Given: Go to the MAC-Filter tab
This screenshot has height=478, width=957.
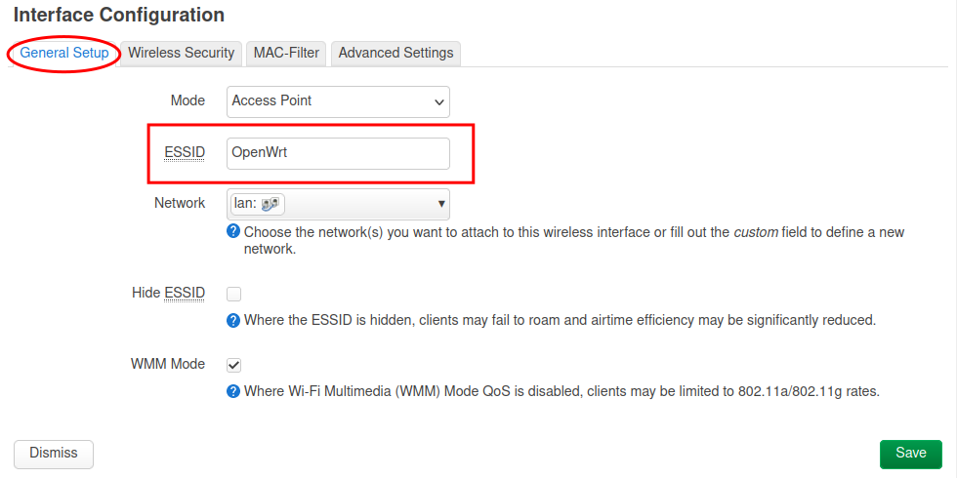Looking at the screenshot, I should (x=286, y=53).
